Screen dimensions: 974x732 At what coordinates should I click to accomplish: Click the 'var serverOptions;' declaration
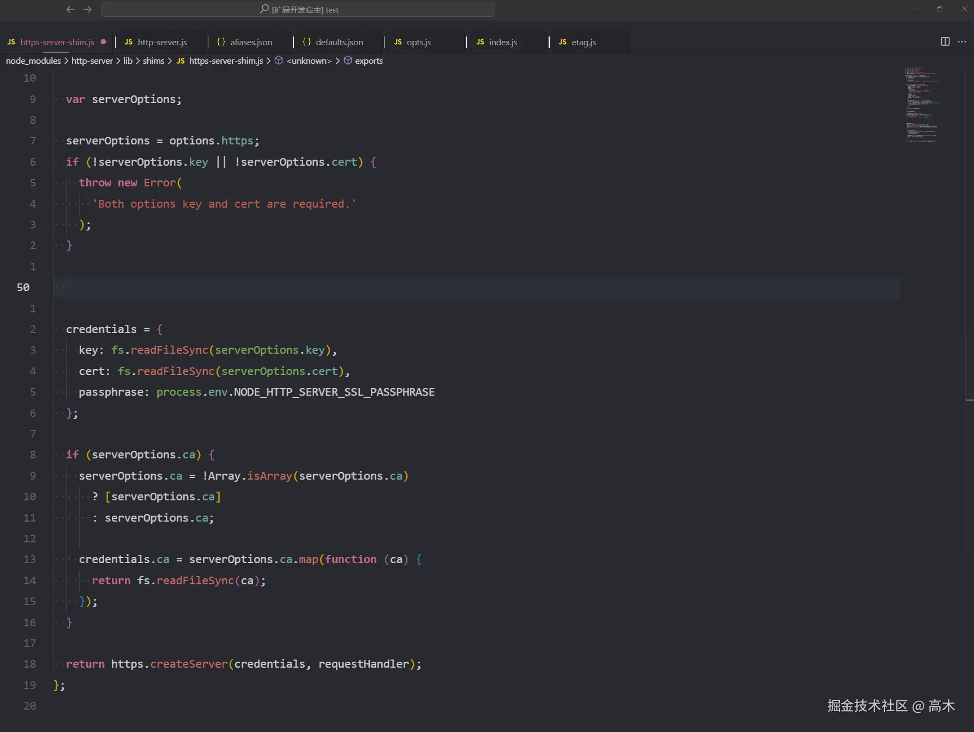124,99
